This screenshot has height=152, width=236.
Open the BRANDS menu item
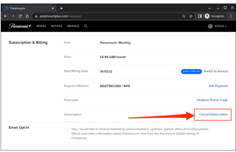point(73,26)
